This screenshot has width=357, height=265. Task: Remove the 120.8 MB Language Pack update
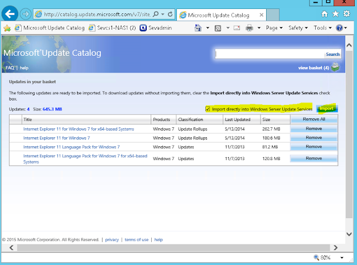[313, 158]
